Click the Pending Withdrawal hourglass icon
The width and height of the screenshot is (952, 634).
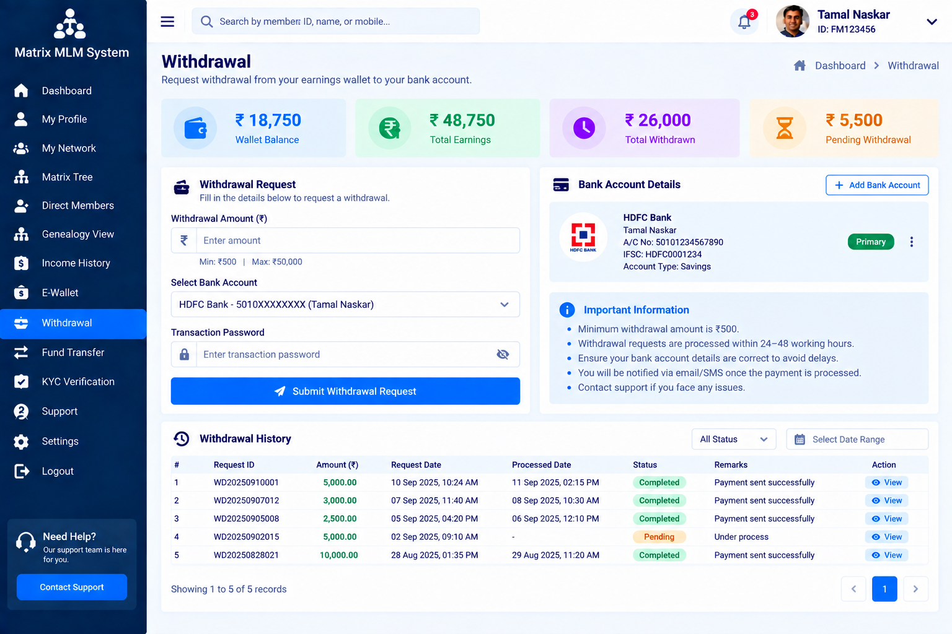coord(785,128)
